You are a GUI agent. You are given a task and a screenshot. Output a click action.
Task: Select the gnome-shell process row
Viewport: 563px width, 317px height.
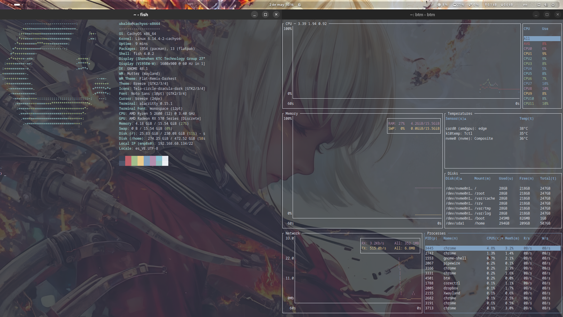[x=493, y=258]
